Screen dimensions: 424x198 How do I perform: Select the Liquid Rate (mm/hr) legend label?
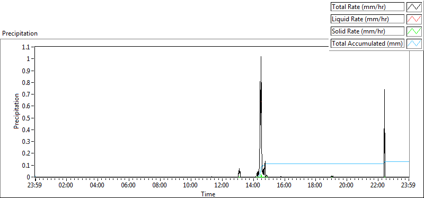(367, 19)
